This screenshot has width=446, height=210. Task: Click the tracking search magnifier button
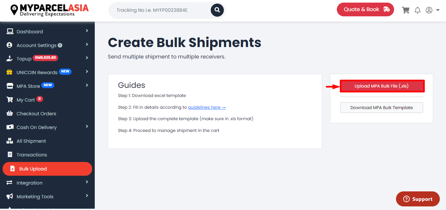pyautogui.click(x=217, y=10)
